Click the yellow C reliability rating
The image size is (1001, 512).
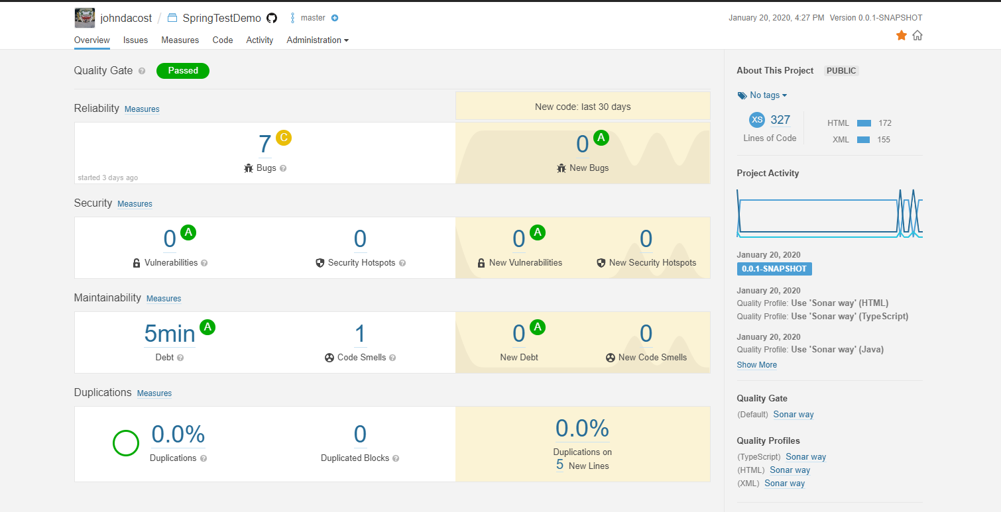click(284, 138)
